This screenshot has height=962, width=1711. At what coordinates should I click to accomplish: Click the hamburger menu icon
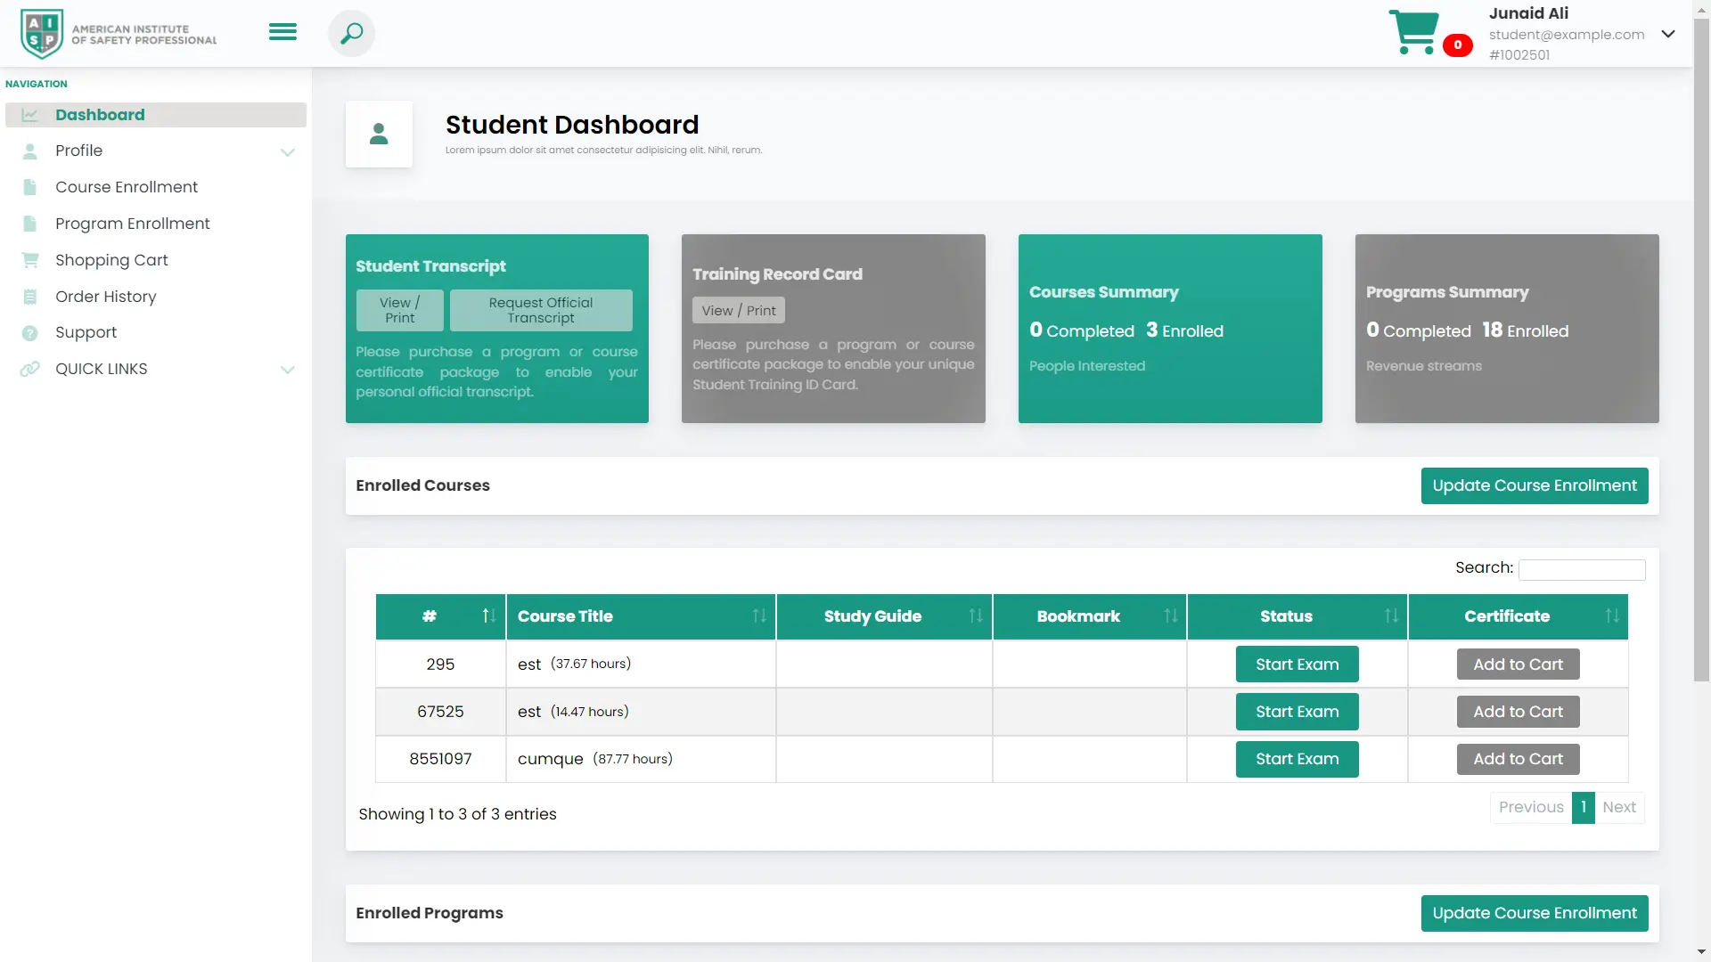282,33
